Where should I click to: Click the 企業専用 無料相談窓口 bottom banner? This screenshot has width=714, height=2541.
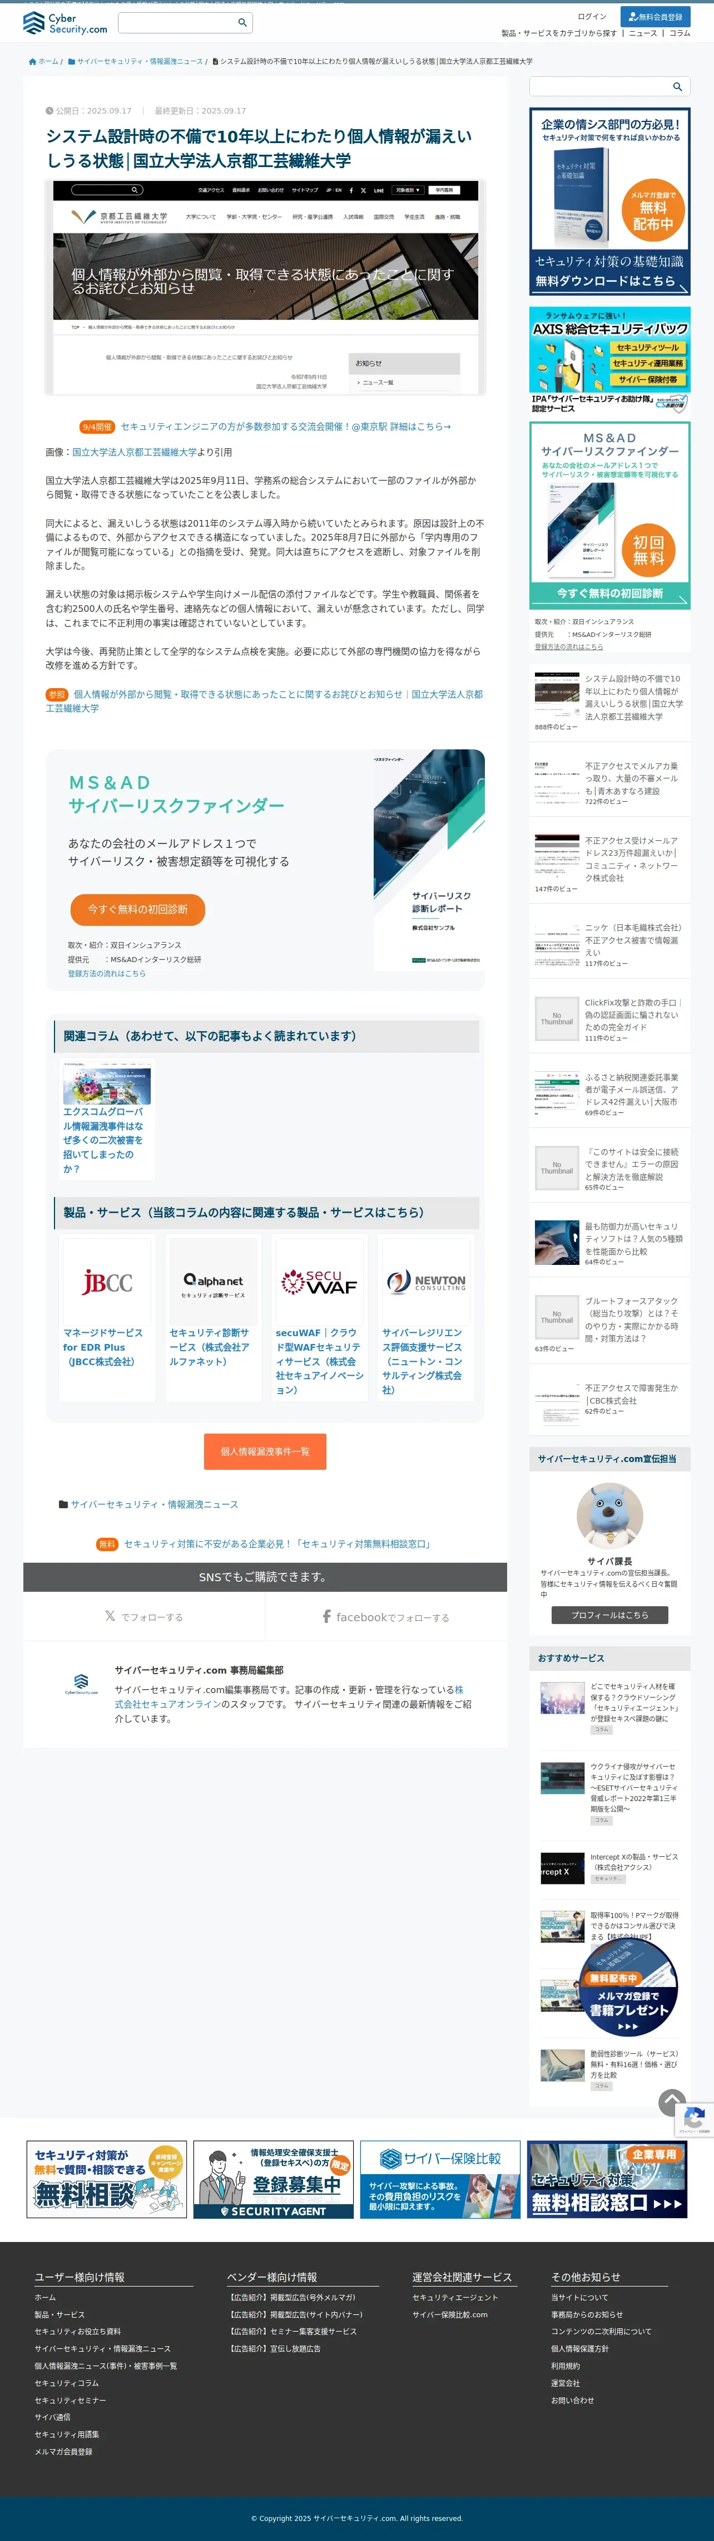pyautogui.click(x=607, y=2180)
